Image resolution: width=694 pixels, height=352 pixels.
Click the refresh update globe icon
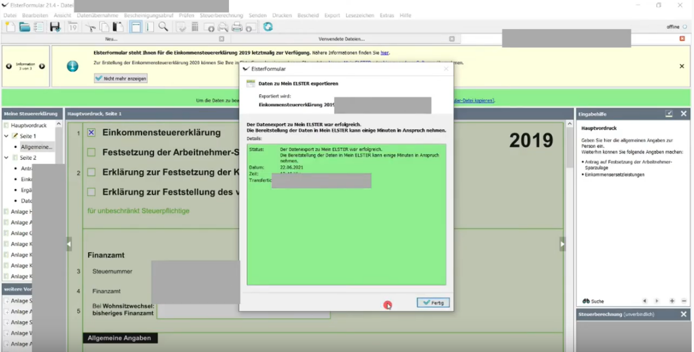click(x=268, y=27)
